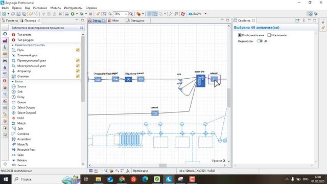The height and width of the screenshot is (184, 327).
Task: Save the model with toolbar disk icon
Action: pyautogui.click(x=18, y=14)
